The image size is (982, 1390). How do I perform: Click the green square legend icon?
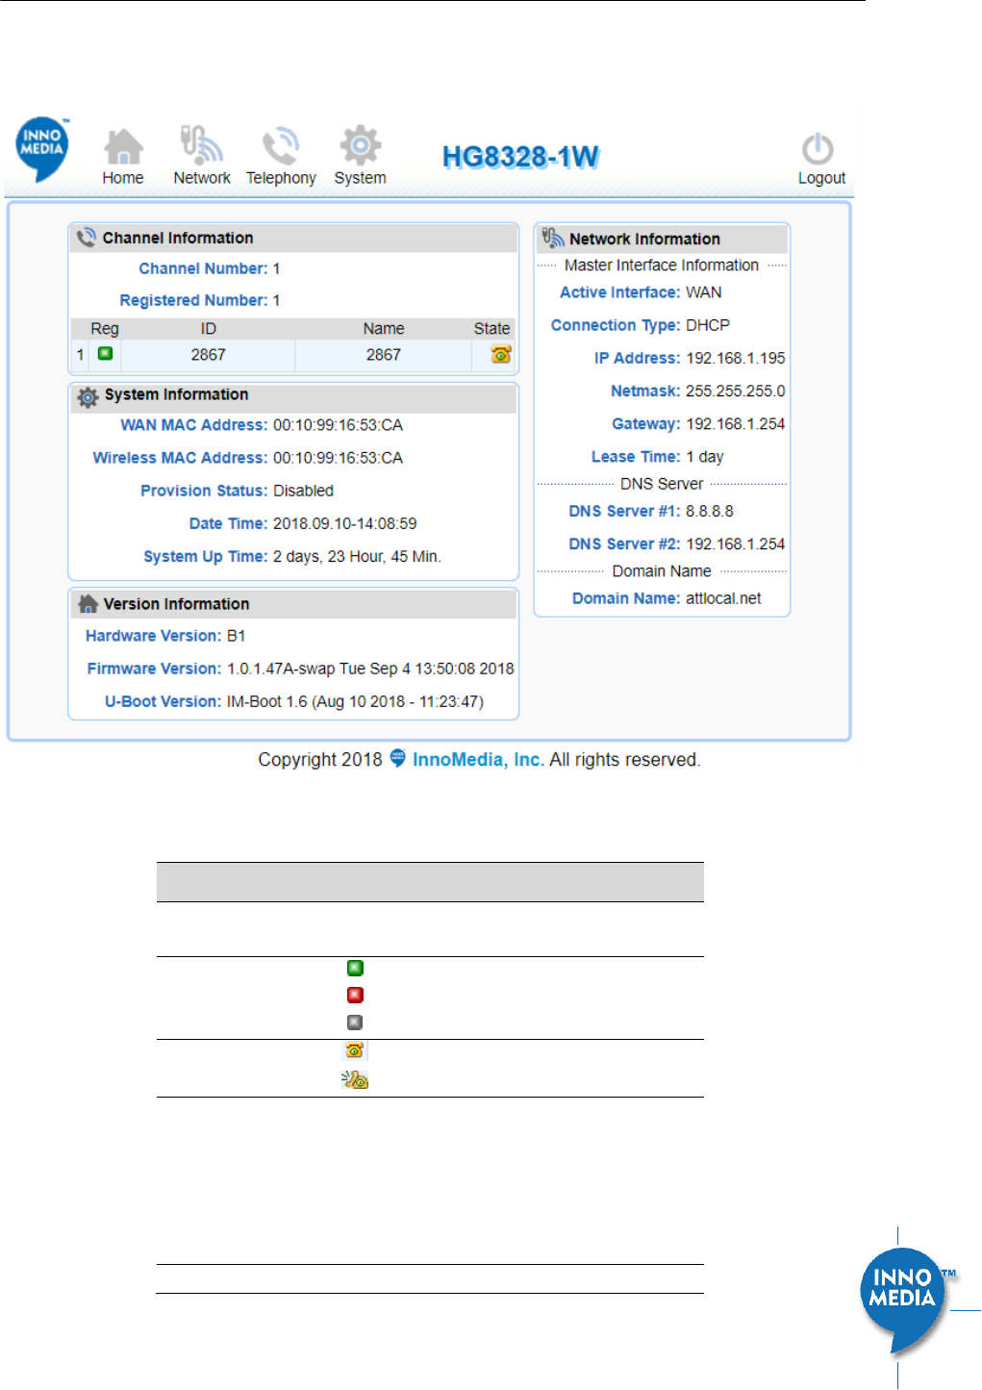[x=355, y=968]
